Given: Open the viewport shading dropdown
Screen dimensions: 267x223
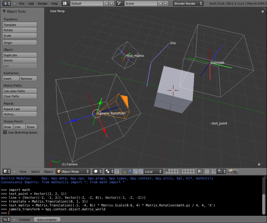Looking at the screenshot, I should tap(97, 171).
